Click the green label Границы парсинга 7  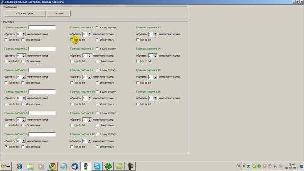pos(82,28)
